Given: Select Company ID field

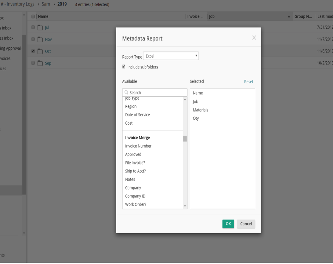Looking at the screenshot, I should [x=135, y=196].
